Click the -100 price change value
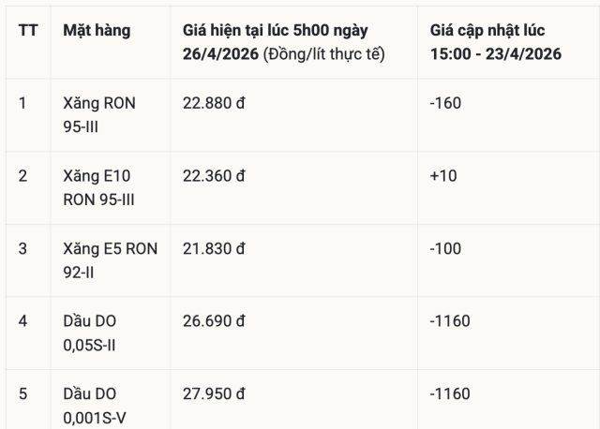The height and width of the screenshot is (429, 600). point(446,248)
